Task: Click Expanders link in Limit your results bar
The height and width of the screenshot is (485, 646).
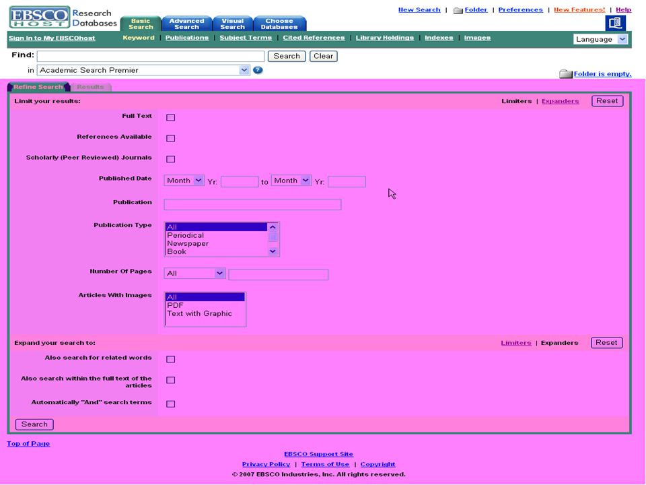Action: point(560,101)
